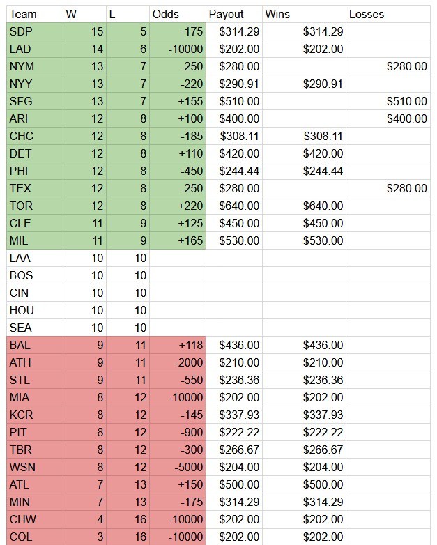Select the WSN odds cell -5000
This screenshot has height=545, width=437.
click(178, 468)
